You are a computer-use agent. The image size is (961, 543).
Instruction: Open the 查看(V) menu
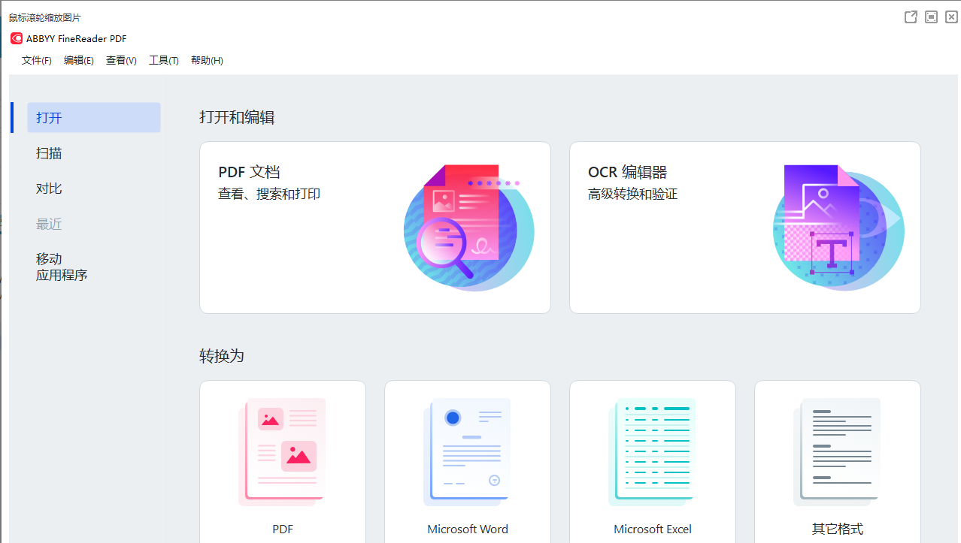[121, 61]
